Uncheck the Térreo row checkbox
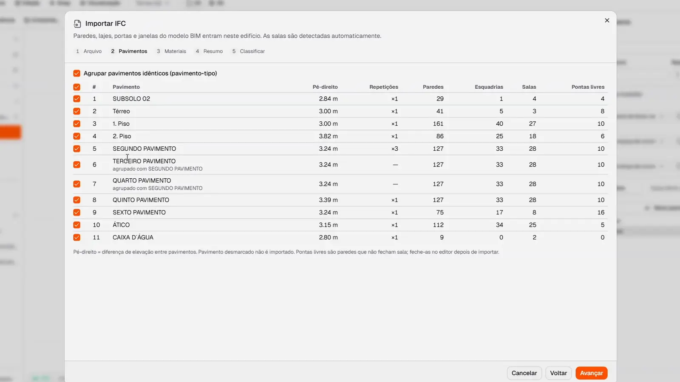Screen dimensions: 680x382 (x=76, y=111)
